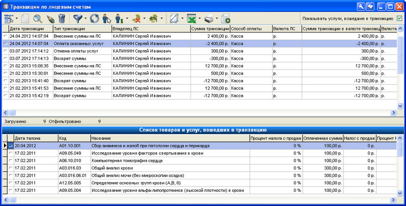The image size is (406, 206).
Task: Select 'Общий анализ мочи (без микроскопии осадка)' row
Action: tap(200, 176)
